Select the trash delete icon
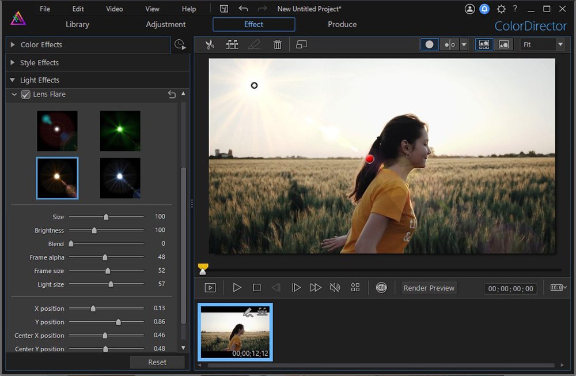The width and height of the screenshot is (576, 376). [277, 44]
